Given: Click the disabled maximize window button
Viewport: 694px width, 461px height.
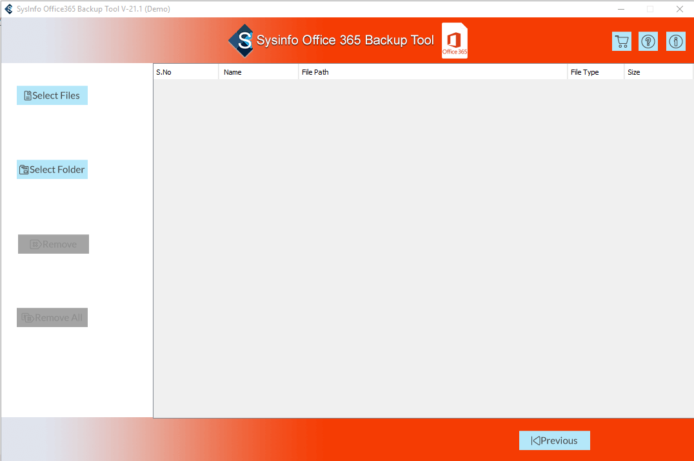Looking at the screenshot, I should point(650,9).
